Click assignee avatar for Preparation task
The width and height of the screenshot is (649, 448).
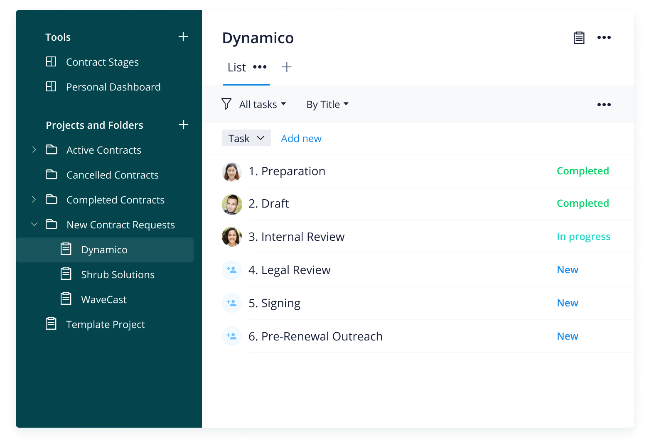(232, 172)
